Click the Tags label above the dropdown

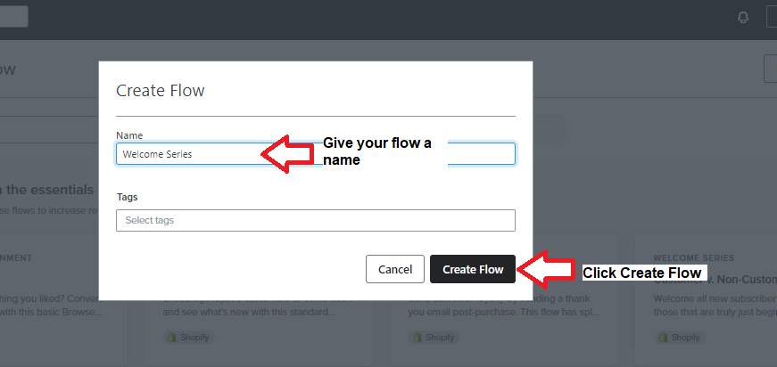[128, 197]
